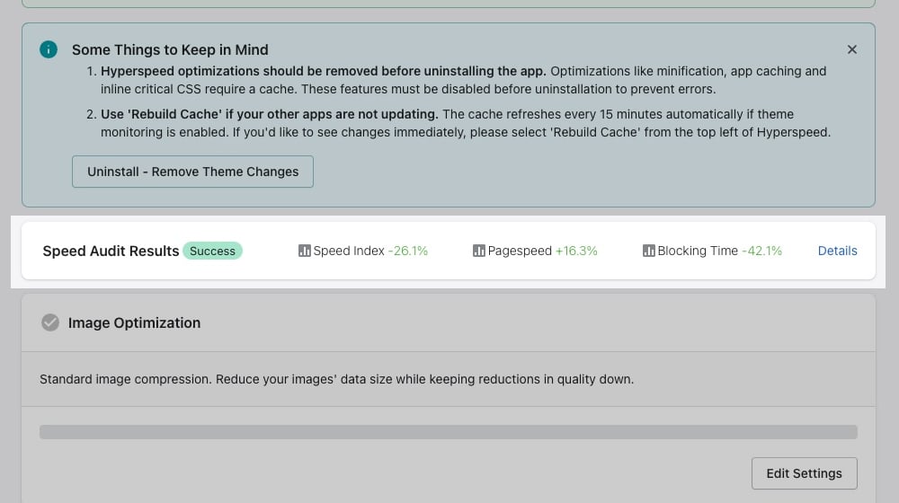Screen dimensions: 899x503
Task: Click the Speed Index -26.1% value
Action: click(408, 251)
